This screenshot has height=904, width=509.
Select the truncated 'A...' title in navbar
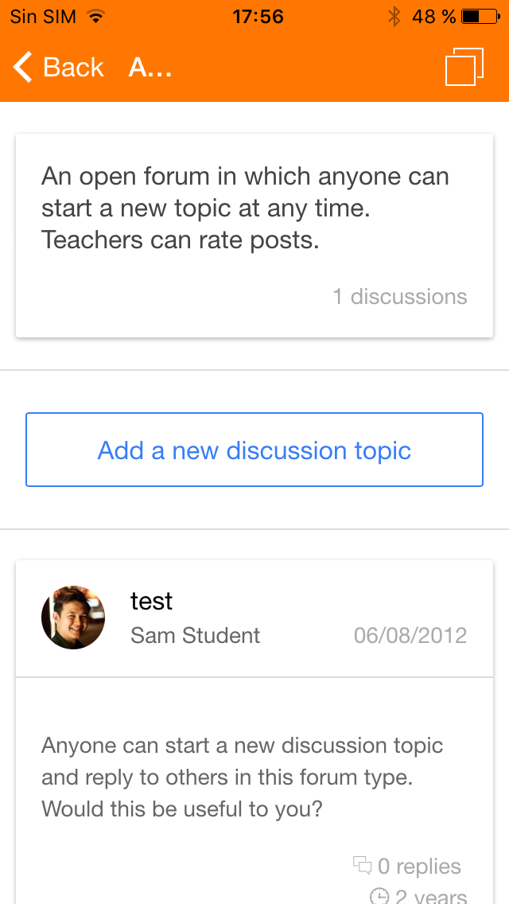click(x=150, y=68)
